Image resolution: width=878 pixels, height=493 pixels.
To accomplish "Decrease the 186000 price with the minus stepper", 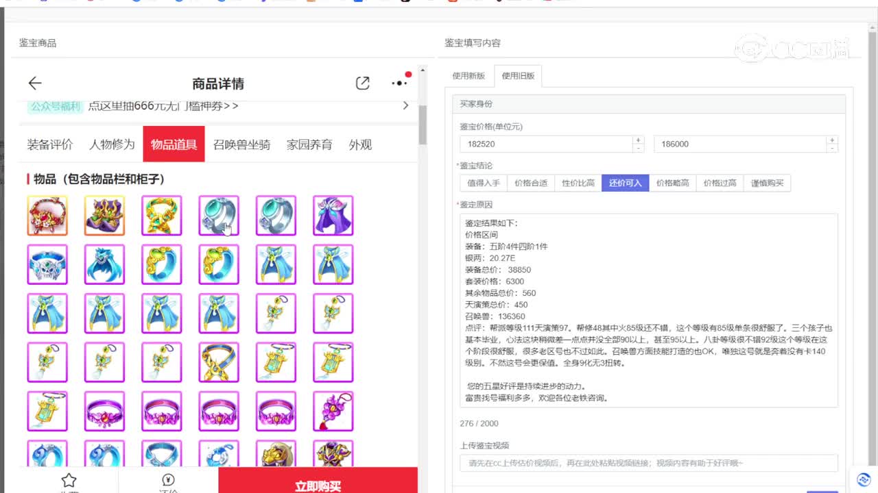I will coord(832,148).
